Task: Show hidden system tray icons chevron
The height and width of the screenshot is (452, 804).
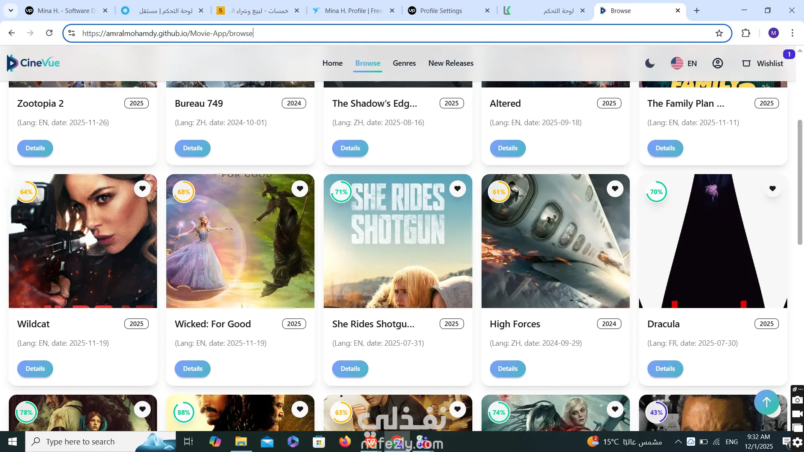Action: (x=678, y=442)
